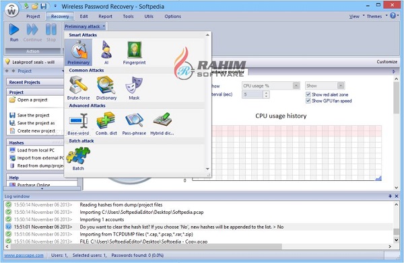Image resolution: width=404 pixels, height=263 pixels.
Task: Toggle Show red alert zone checkbox
Action: [308, 94]
